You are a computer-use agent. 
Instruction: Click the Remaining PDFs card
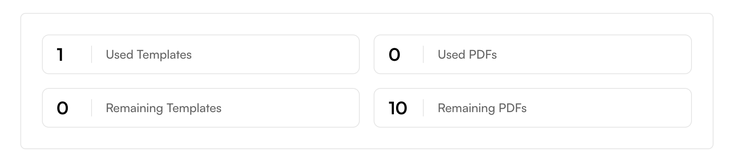(x=533, y=108)
